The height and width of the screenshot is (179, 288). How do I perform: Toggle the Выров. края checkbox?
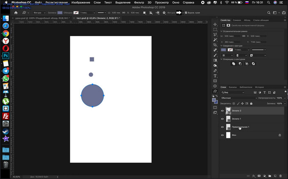[186, 13]
